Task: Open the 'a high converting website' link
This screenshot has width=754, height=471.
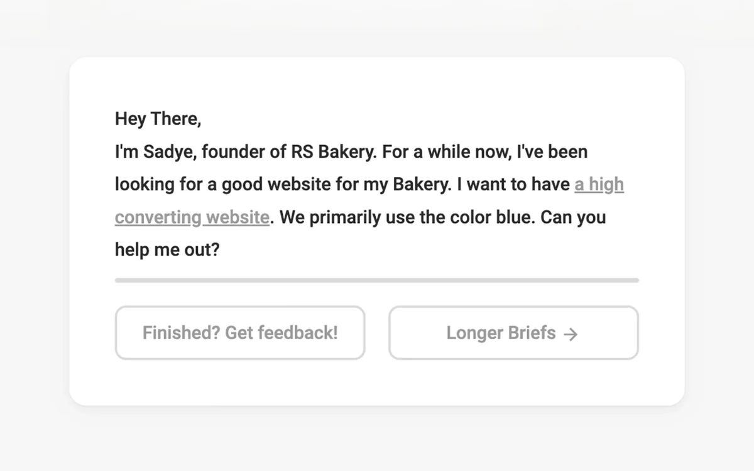Action: coord(599,185)
